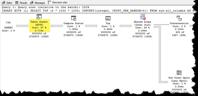Switch to the Editor tab
This screenshot has width=198, height=96.
7,3
